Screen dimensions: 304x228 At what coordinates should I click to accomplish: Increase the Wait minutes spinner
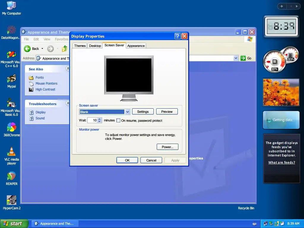tap(99, 119)
